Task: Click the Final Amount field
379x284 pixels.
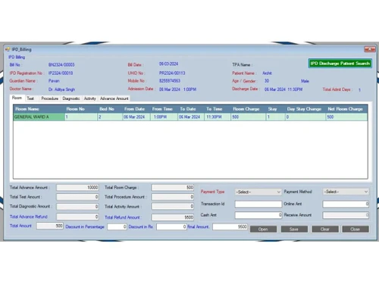Action: [230, 226]
